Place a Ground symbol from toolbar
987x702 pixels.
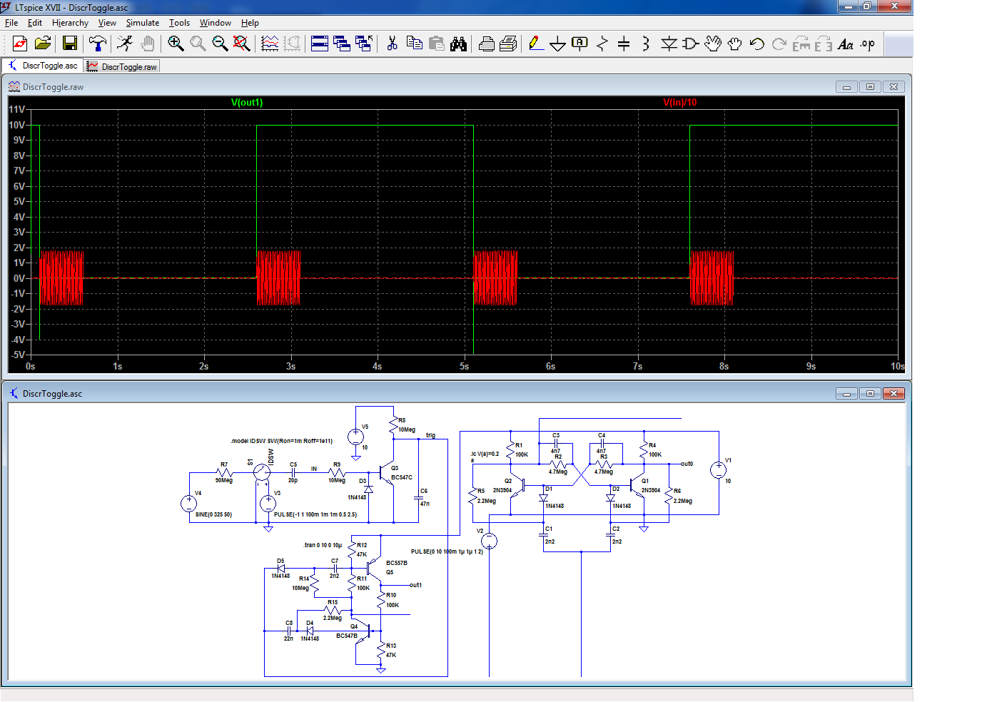pos(558,44)
